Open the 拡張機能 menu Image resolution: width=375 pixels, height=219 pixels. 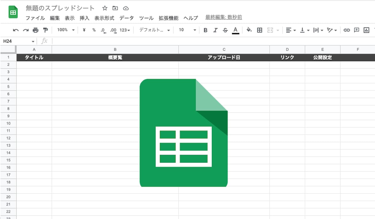click(x=168, y=18)
